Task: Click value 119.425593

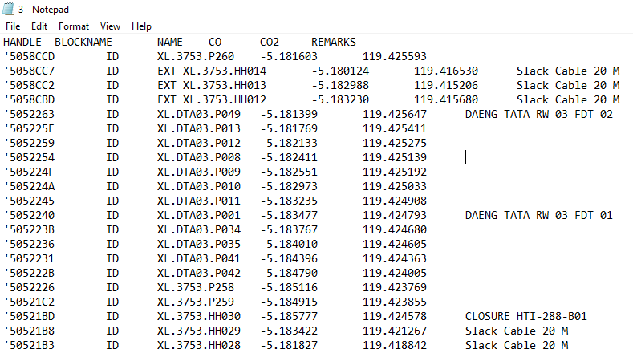Action: [x=395, y=56]
